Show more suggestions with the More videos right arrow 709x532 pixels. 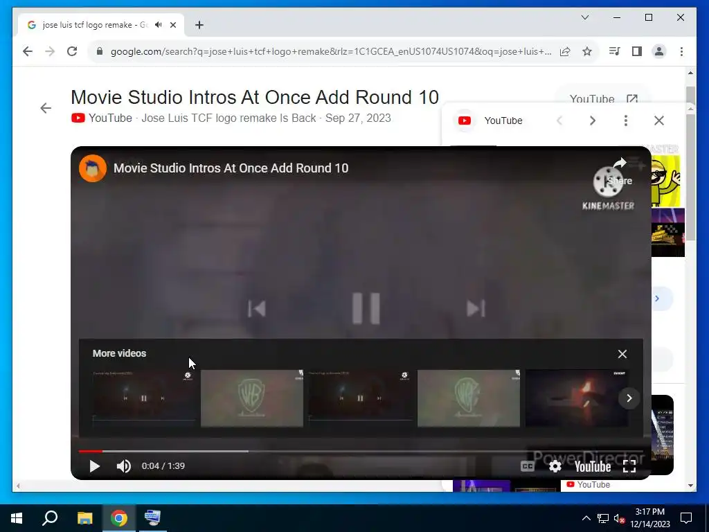[629, 398]
